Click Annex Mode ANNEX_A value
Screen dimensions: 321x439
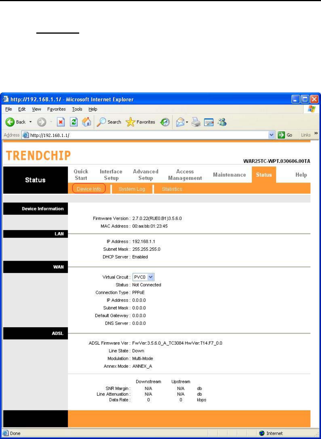click(142, 366)
